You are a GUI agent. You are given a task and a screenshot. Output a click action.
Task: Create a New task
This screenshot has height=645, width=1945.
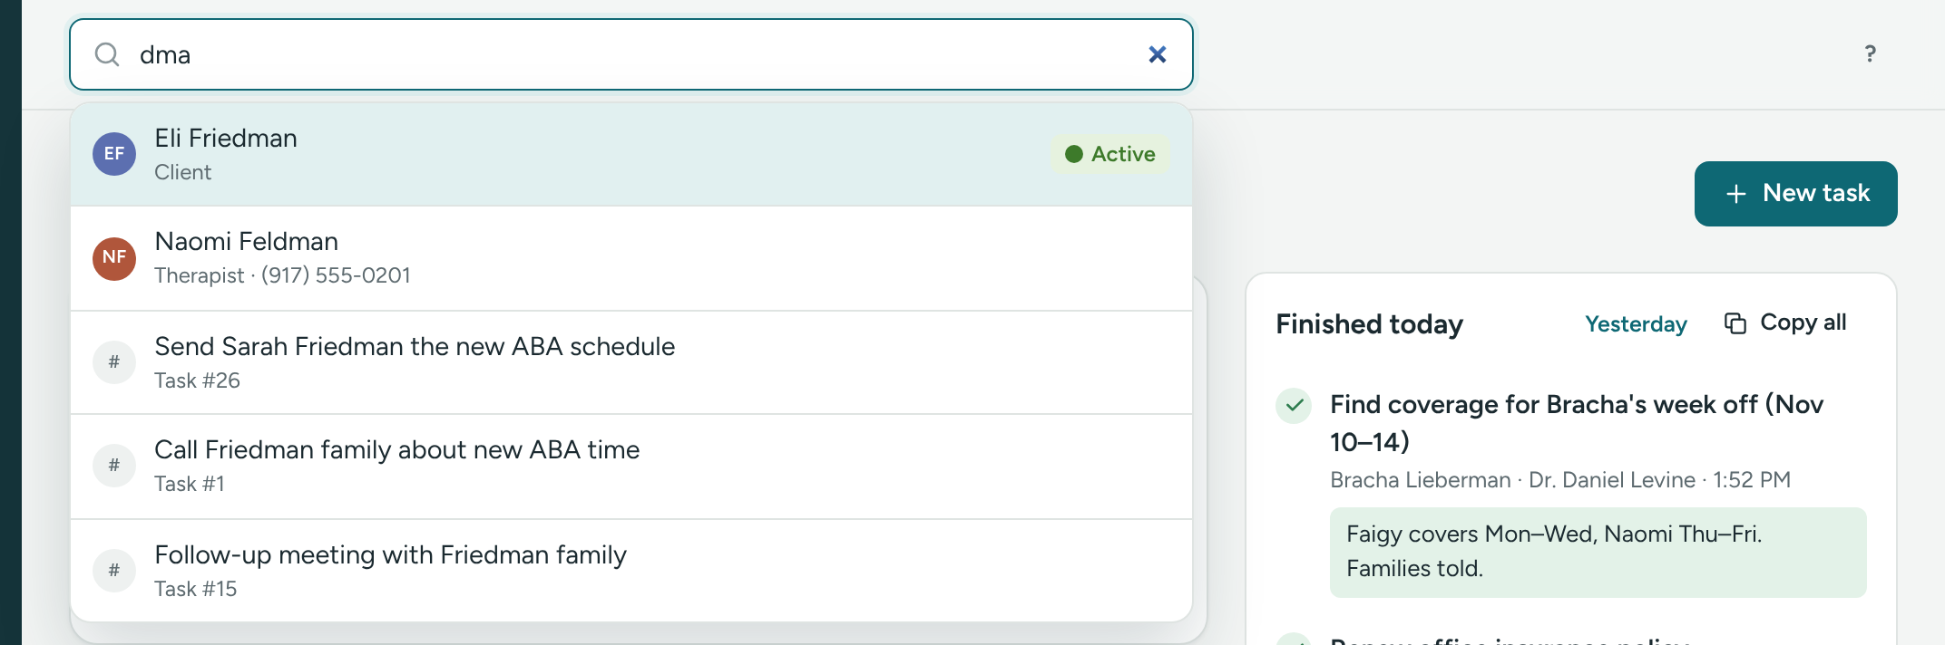click(1795, 194)
